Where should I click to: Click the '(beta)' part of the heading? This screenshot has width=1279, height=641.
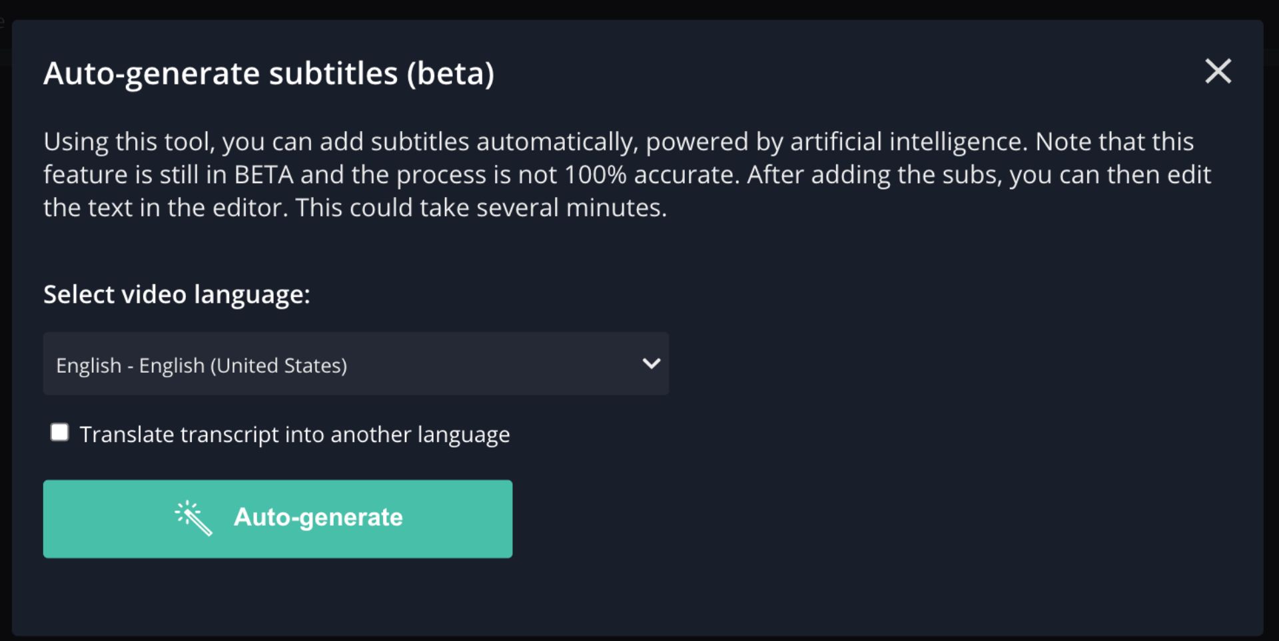[450, 73]
